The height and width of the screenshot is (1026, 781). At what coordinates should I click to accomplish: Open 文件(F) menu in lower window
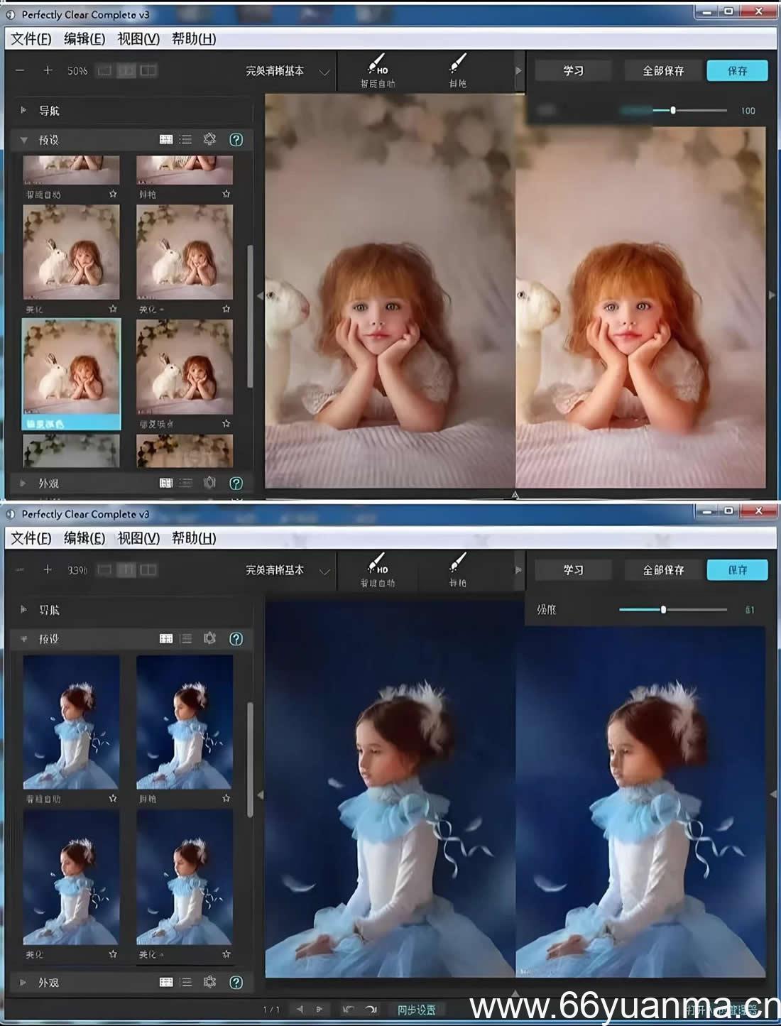(x=31, y=538)
